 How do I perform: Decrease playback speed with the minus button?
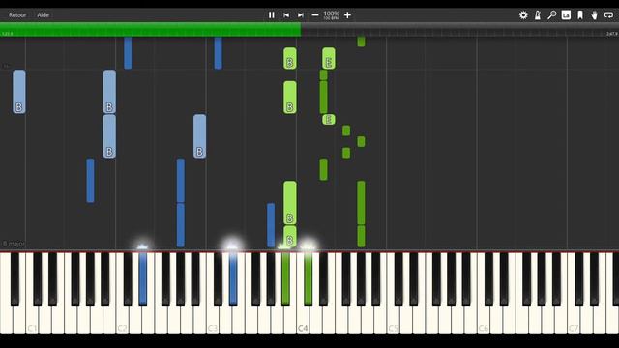coord(315,15)
